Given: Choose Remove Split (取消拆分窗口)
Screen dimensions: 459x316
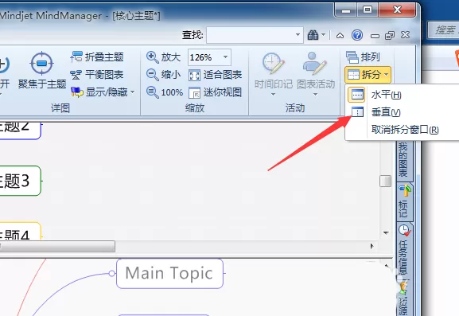Looking at the screenshot, I should click(x=405, y=130).
